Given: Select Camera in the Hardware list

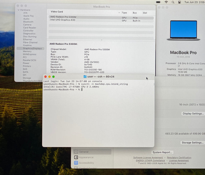Looking at the screenshot, I should click(x=27, y=25).
